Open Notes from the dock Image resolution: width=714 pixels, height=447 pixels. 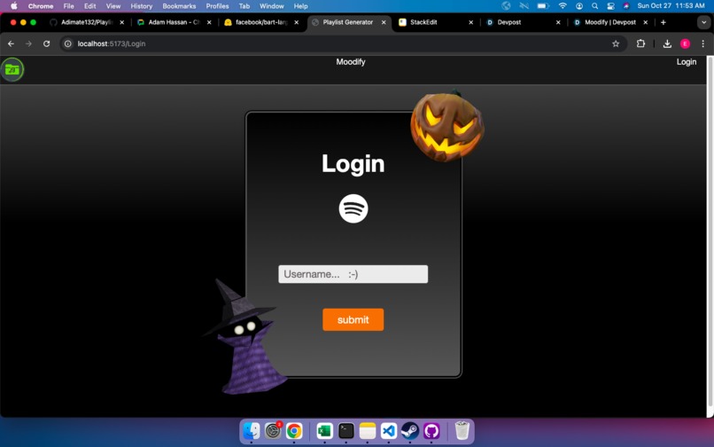(x=368, y=430)
